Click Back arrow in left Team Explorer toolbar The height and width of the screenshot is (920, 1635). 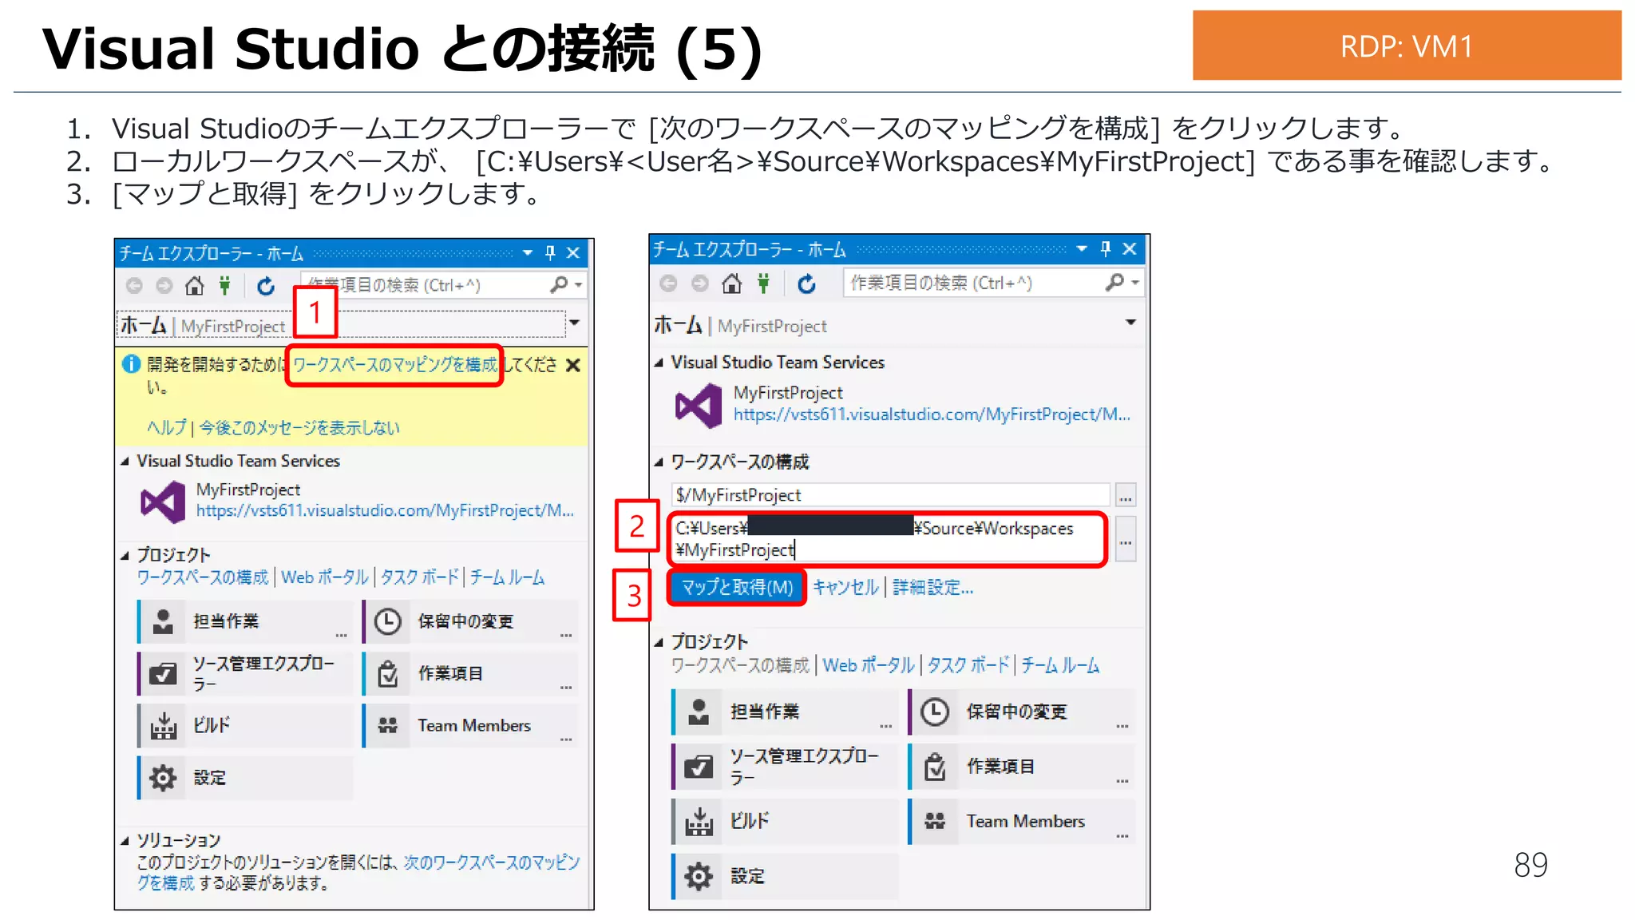click(x=134, y=285)
